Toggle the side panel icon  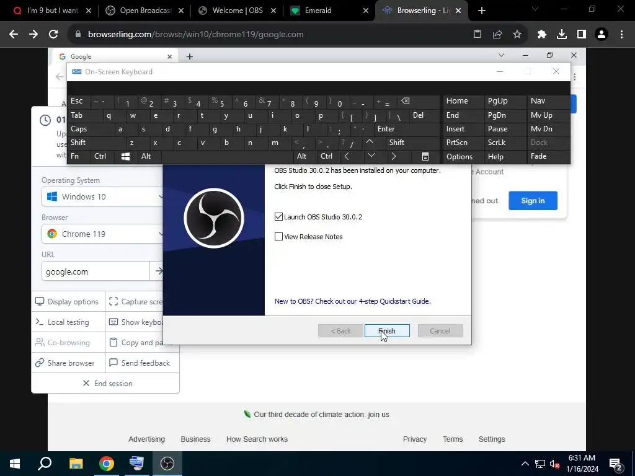coord(582,35)
